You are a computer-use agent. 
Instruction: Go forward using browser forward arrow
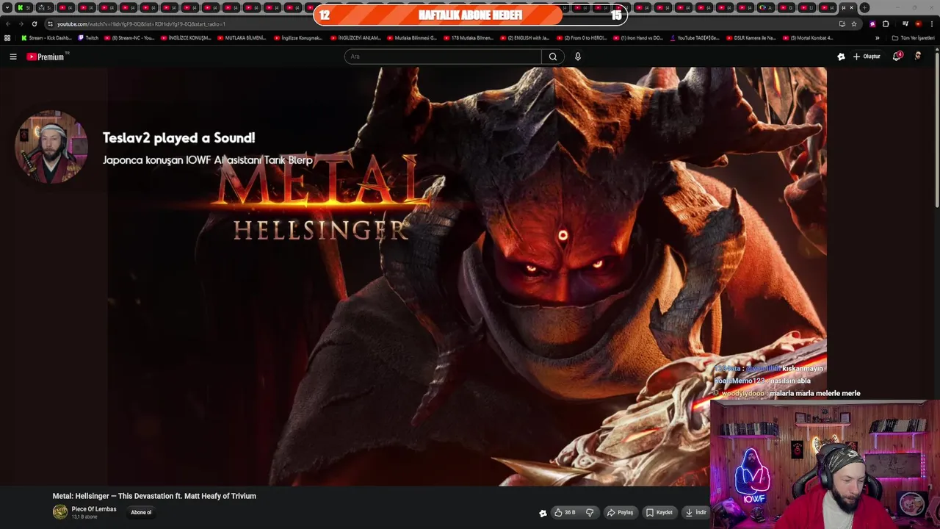pyautogui.click(x=21, y=24)
